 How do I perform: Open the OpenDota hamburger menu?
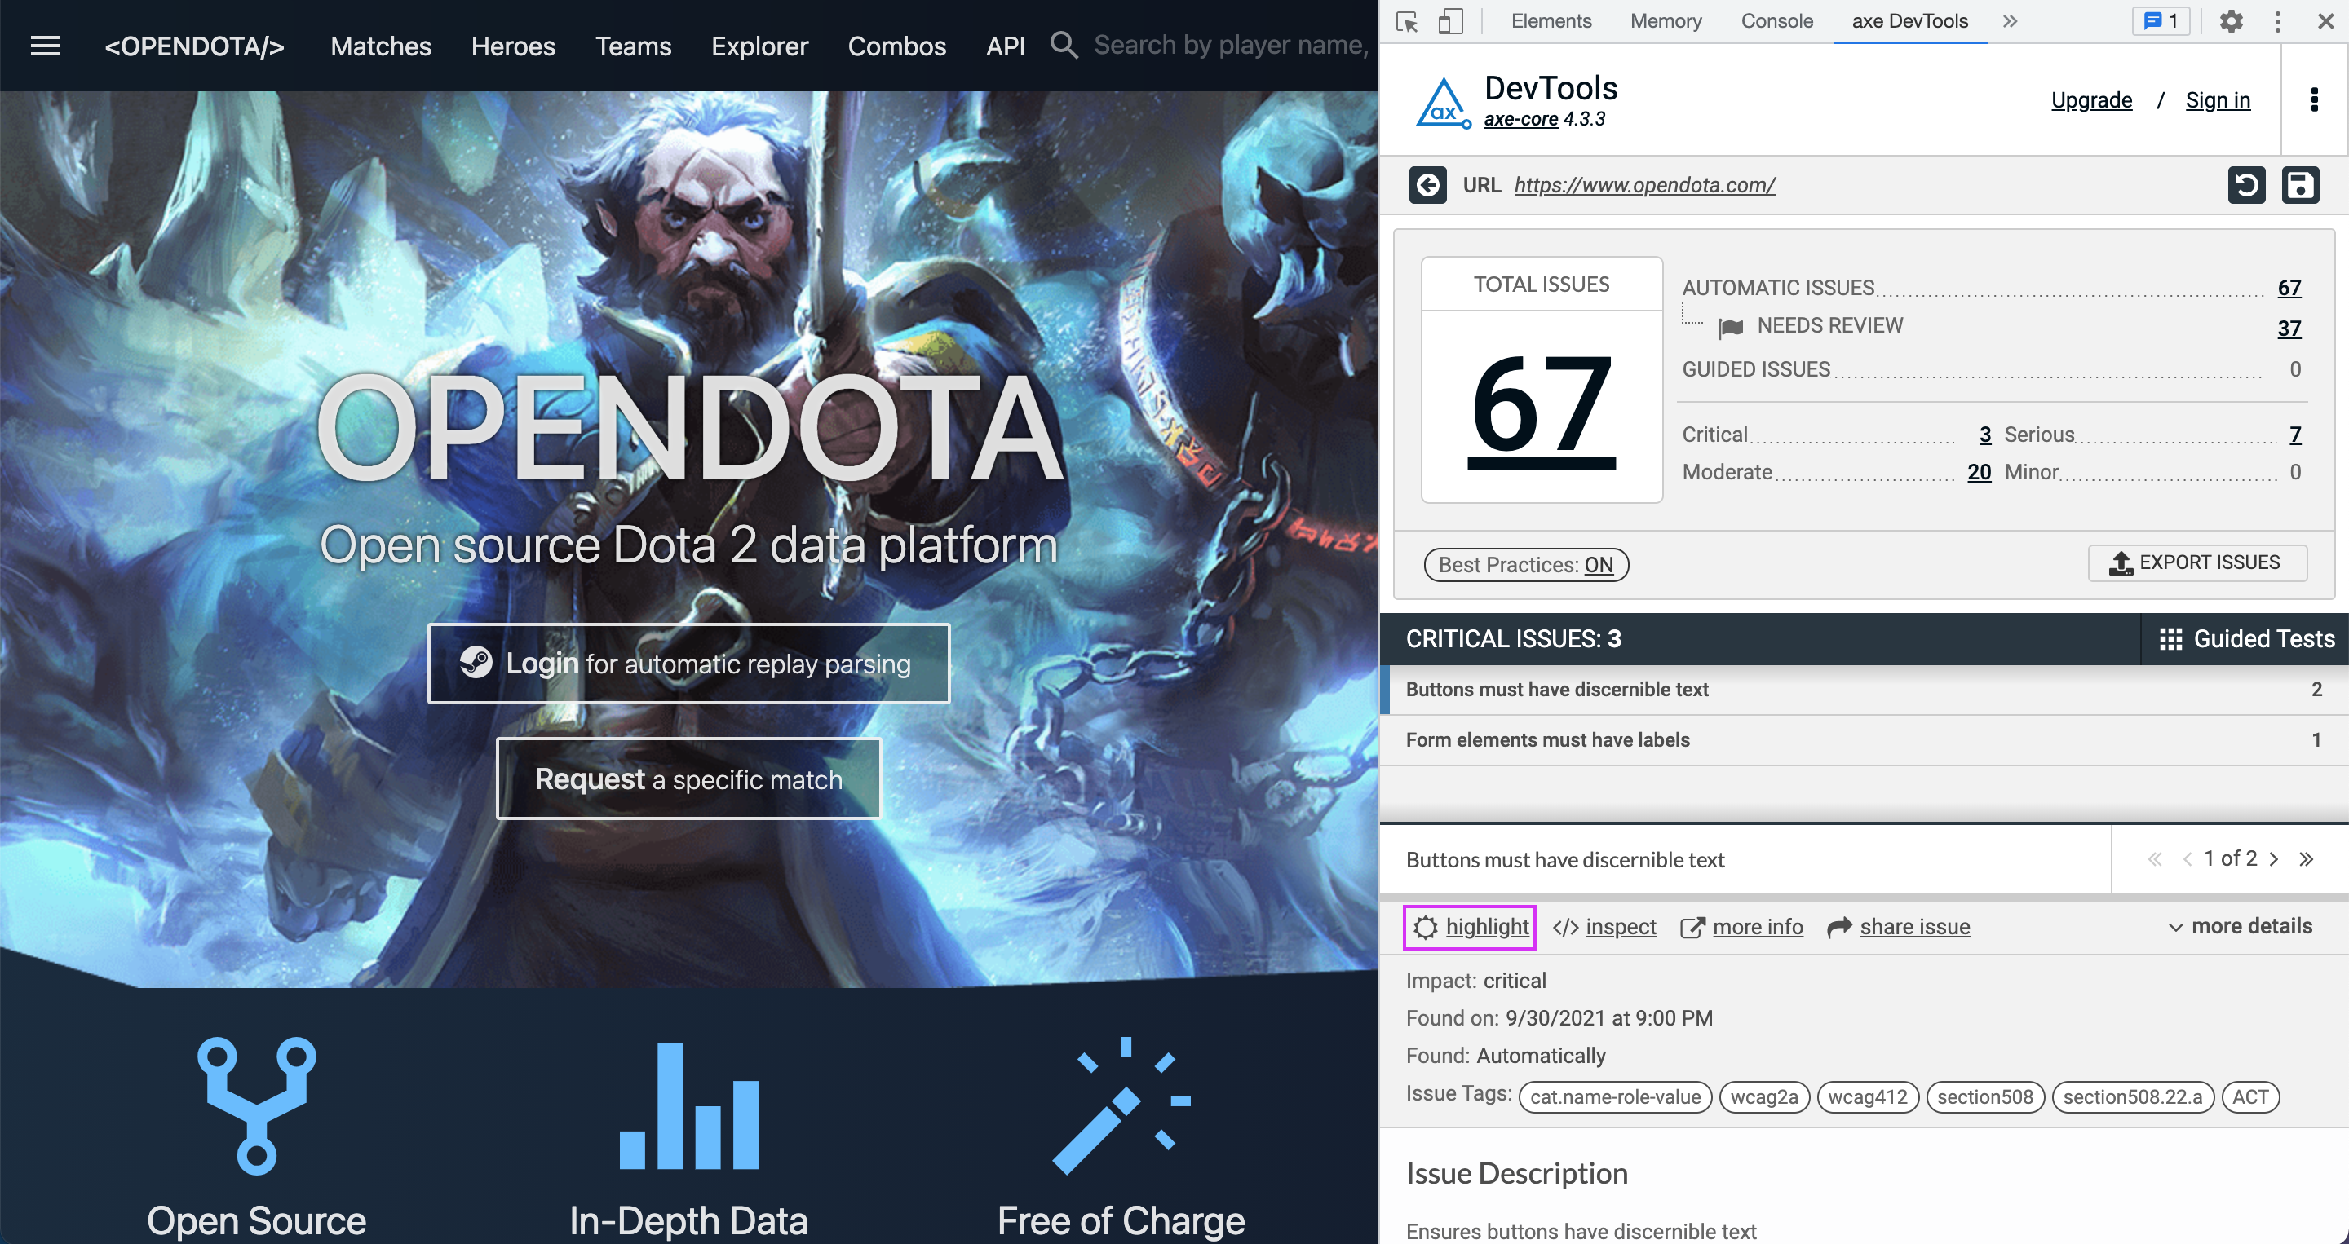click(46, 46)
